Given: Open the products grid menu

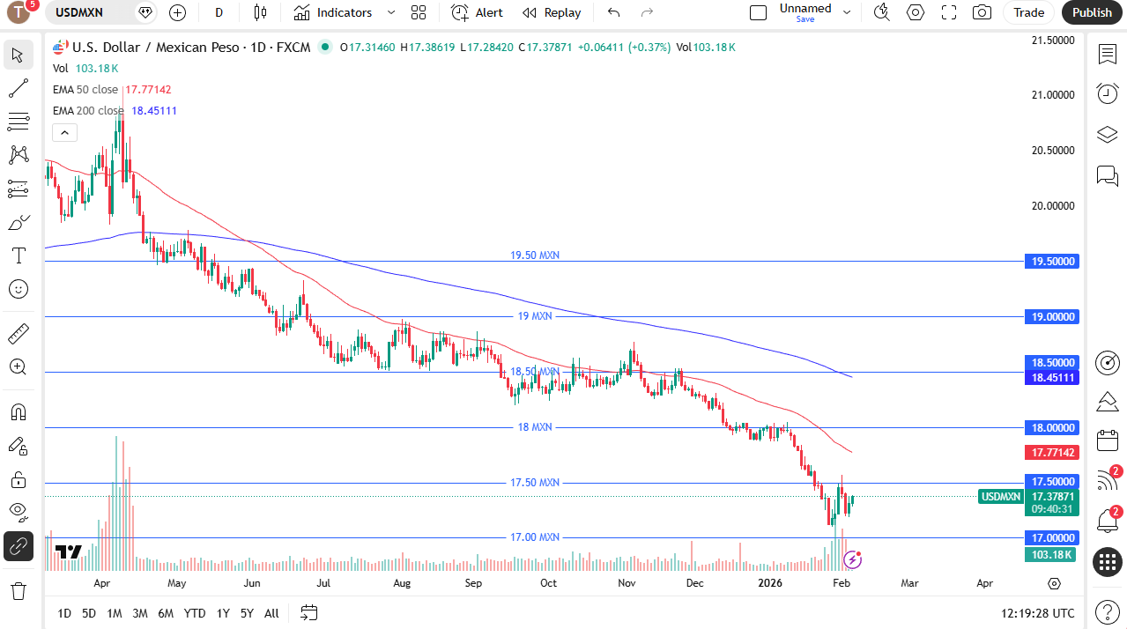Looking at the screenshot, I should point(1108,561).
